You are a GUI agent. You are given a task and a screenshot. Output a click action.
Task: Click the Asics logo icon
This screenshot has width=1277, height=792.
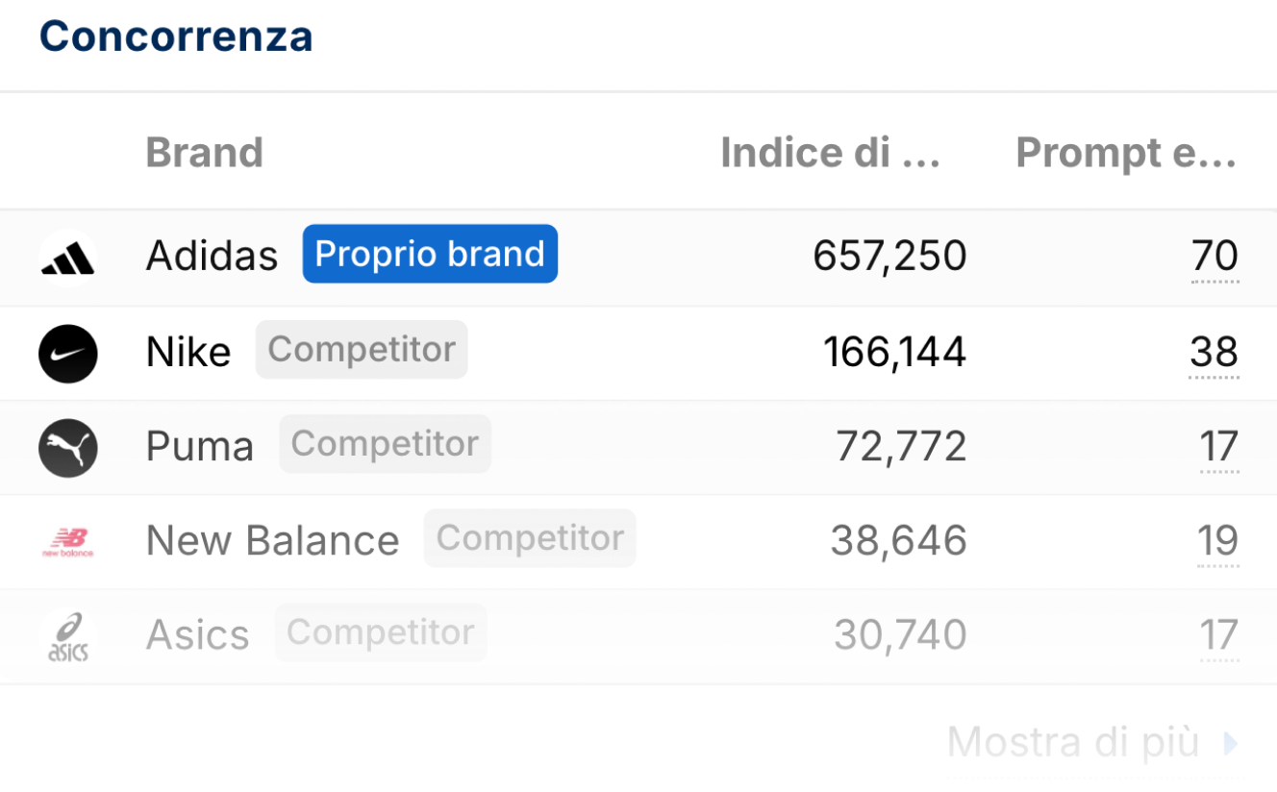point(68,636)
